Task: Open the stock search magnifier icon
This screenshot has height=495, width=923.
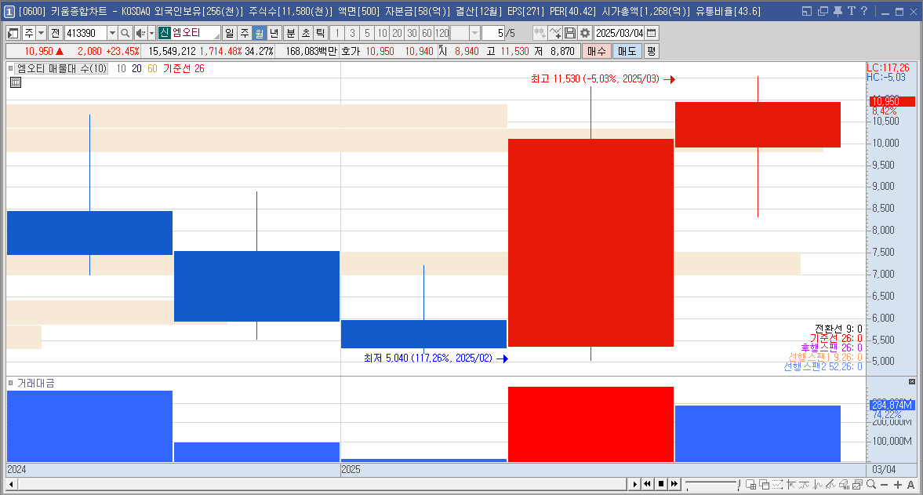Action: pyautogui.click(x=125, y=34)
